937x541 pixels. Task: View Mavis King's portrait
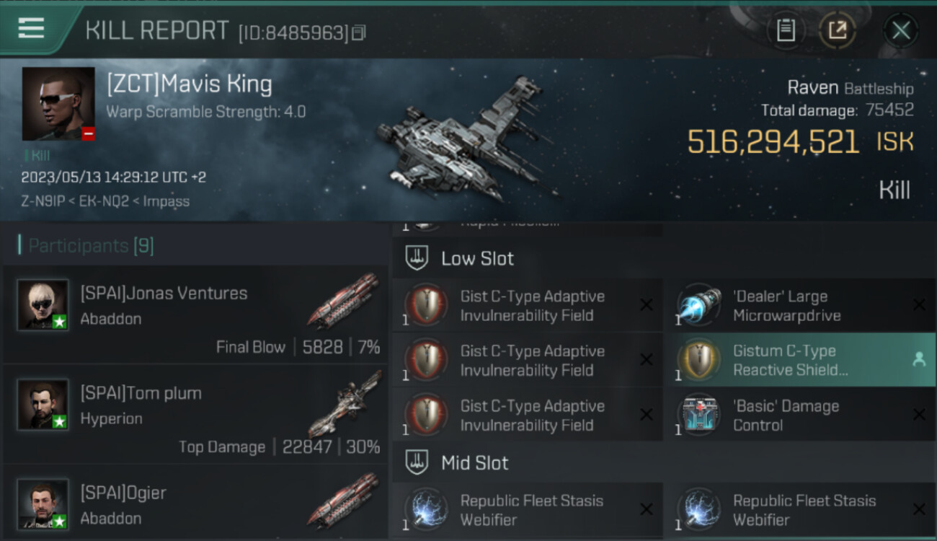pyautogui.click(x=58, y=104)
